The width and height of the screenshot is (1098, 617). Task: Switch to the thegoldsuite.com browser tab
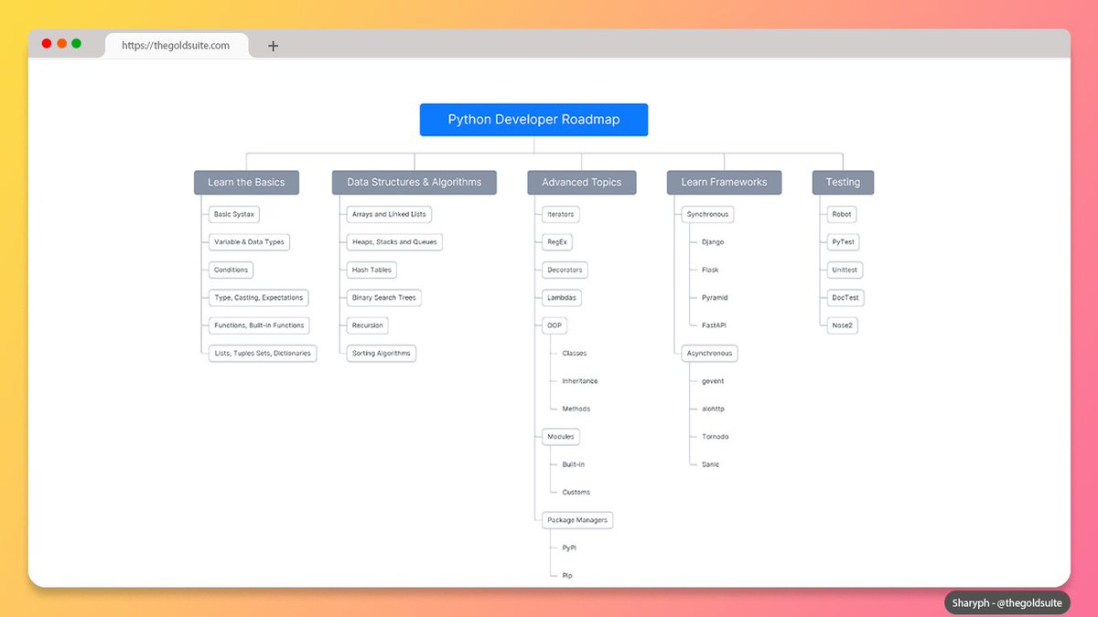pos(178,44)
